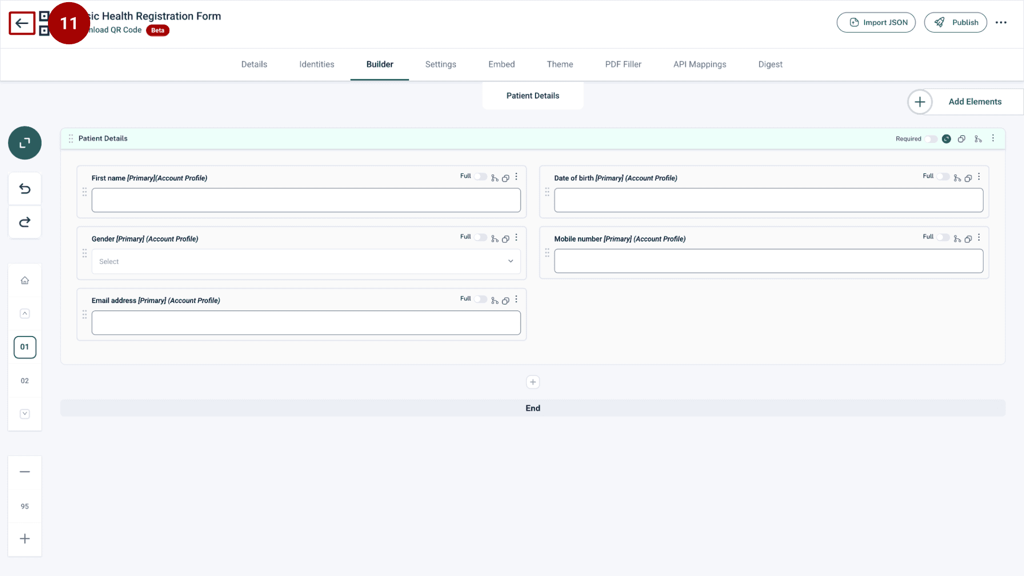Click the zoom out minus icon
The width and height of the screenshot is (1024, 576).
[25, 471]
